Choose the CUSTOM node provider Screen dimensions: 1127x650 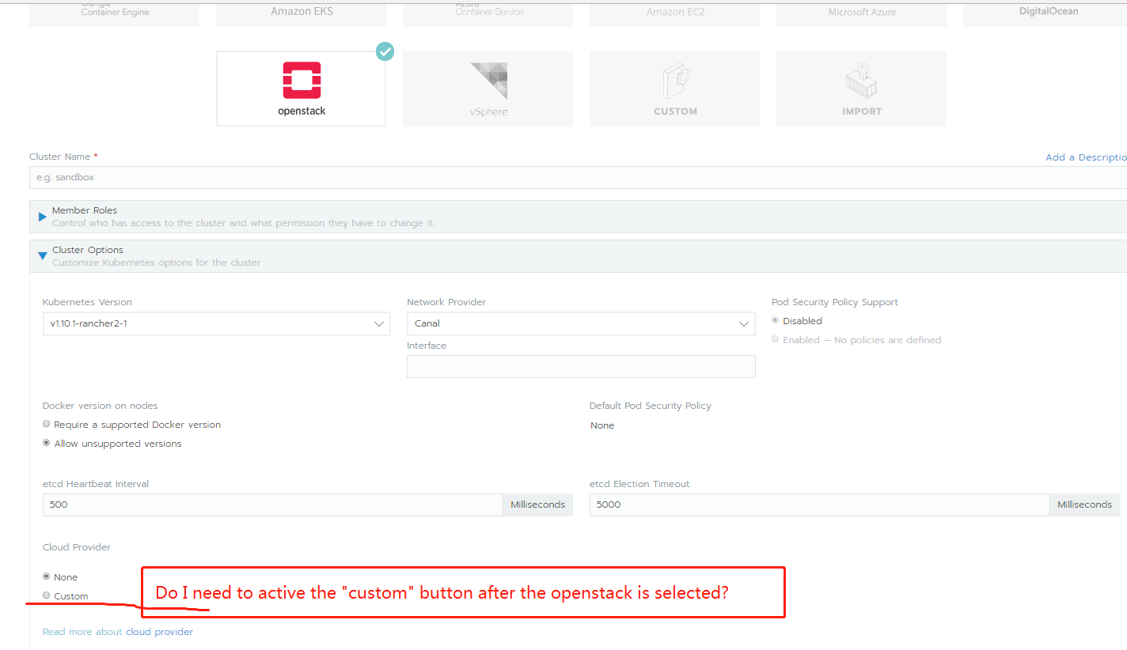pos(674,88)
